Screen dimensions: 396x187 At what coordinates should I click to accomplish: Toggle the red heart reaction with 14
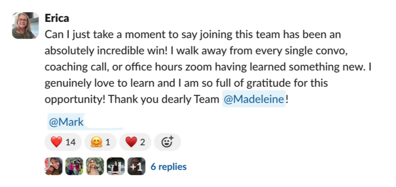tap(63, 142)
